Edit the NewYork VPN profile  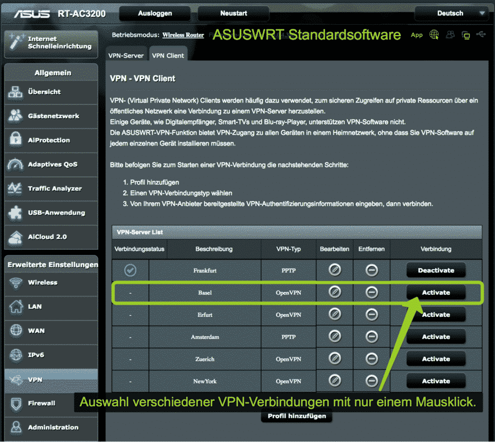point(334,381)
